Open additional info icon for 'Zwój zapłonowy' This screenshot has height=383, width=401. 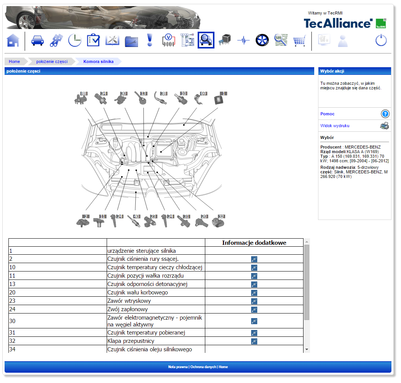tap(254, 309)
